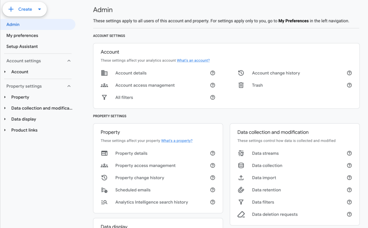The width and height of the screenshot is (368, 228).
Task: Open help for Account details
Action: [x=213, y=73]
